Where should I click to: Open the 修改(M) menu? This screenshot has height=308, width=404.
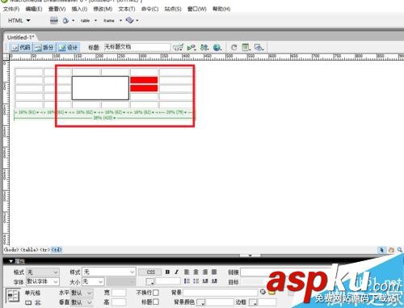[x=103, y=9]
